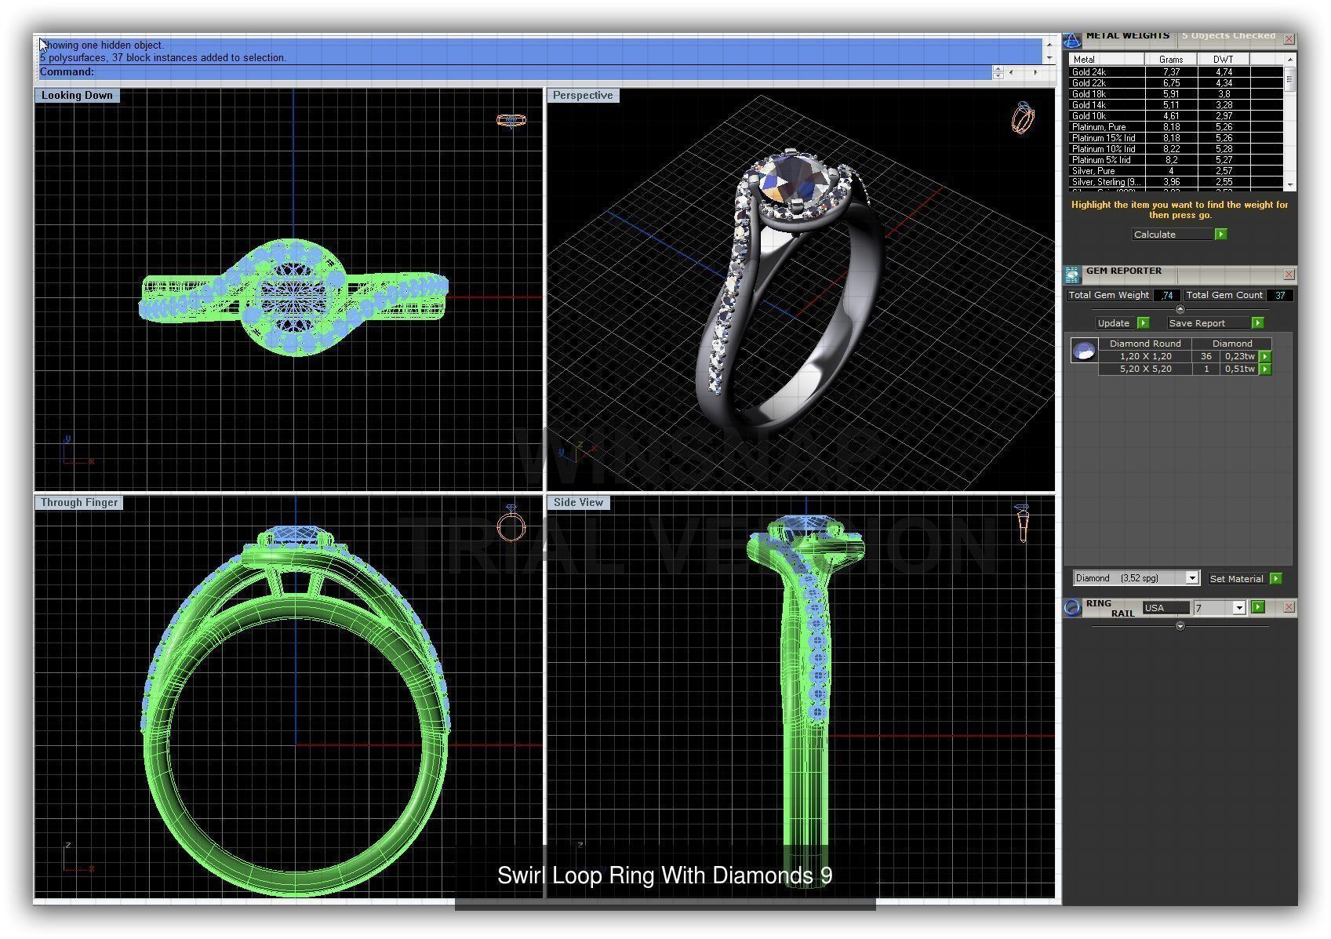Select the Gold 10k row
1331x939 pixels.
coord(1176,116)
